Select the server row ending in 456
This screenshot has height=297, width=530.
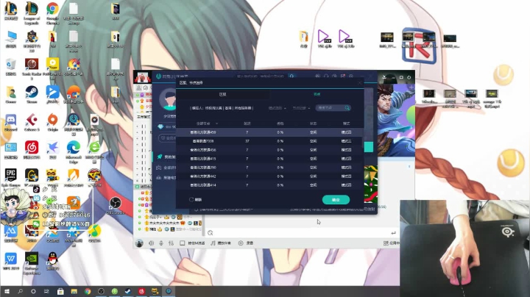coord(269,150)
